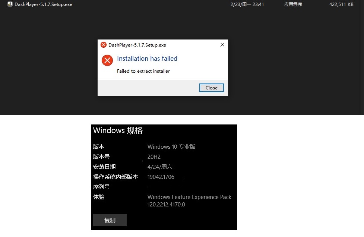Click the "Failed to extract installer" message
The image size is (364, 237).
pyautogui.click(x=143, y=71)
